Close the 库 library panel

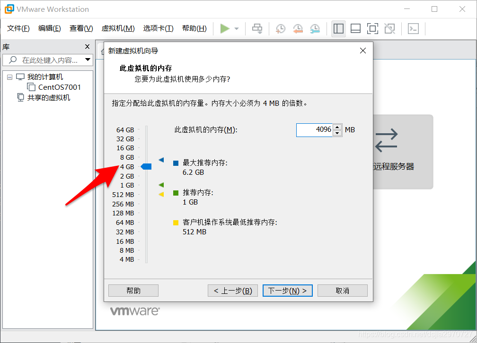87,46
